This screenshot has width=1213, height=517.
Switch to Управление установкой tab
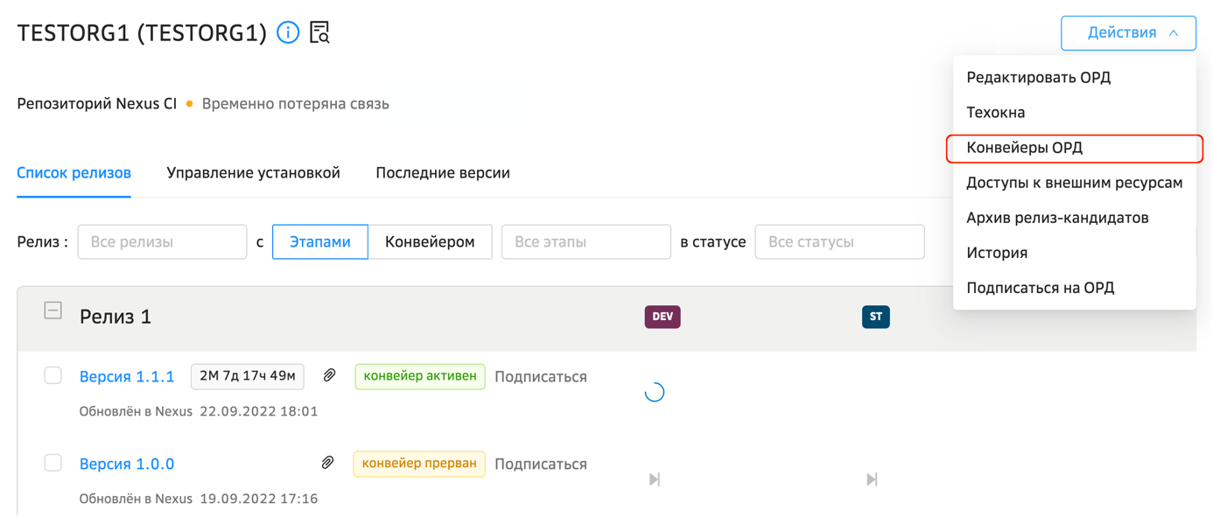click(253, 173)
